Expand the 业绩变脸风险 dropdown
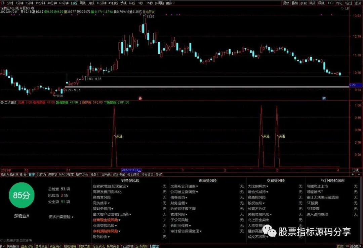This screenshot has width=363, height=248. pos(105,225)
